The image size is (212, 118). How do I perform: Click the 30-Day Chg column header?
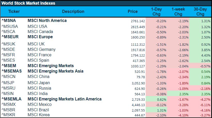(x=200, y=12)
